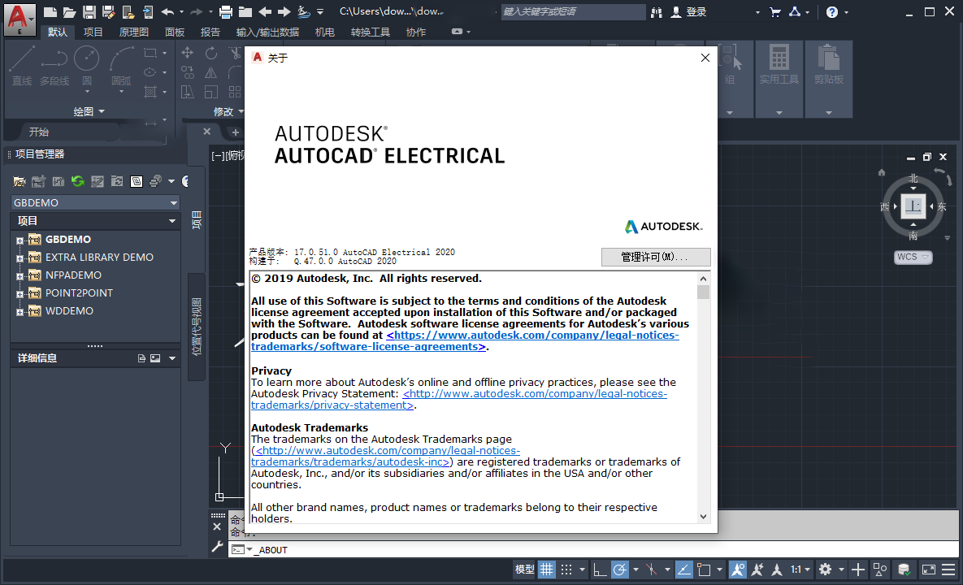Click the Open file folder icon in quick access toolbar
This screenshot has width=963, height=585.
coord(69,11)
